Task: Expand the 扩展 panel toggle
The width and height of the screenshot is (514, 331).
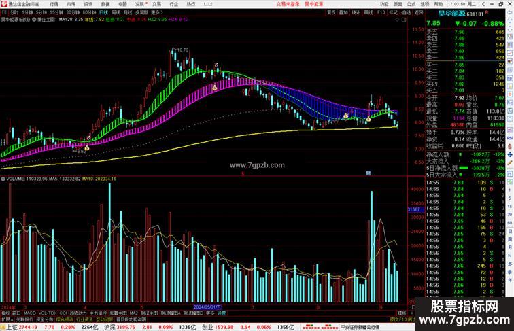Action: tap(7, 319)
